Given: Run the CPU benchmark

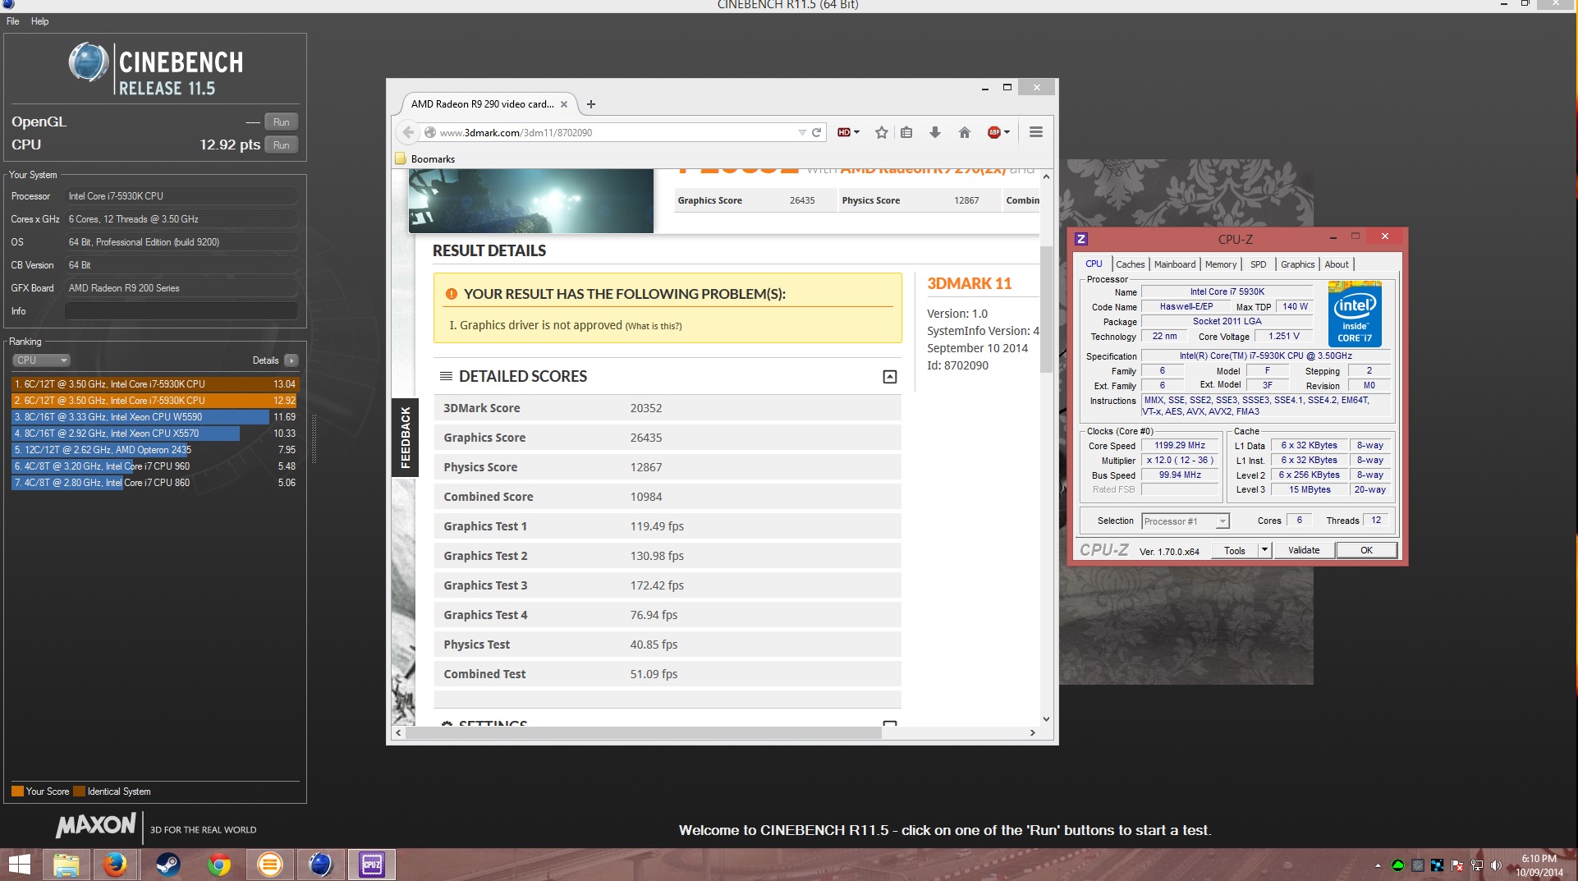Looking at the screenshot, I should pyautogui.click(x=281, y=145).
